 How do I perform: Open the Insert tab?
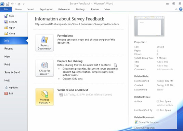pyautogui.click(x=30, y=9)
